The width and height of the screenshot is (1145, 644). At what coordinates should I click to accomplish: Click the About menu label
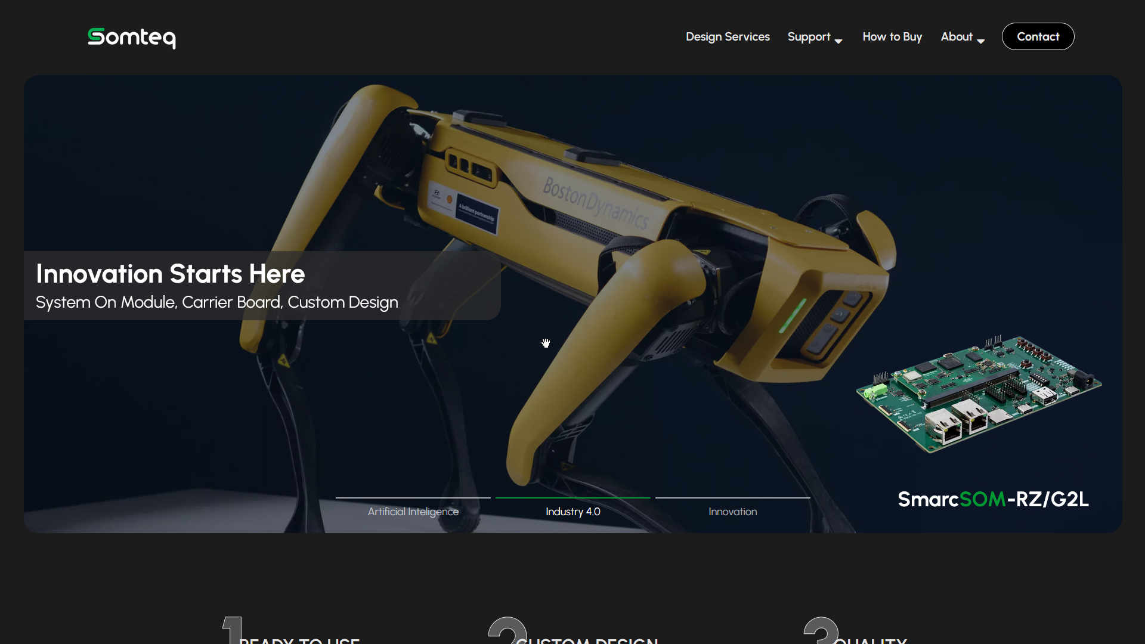pos(957,37)
